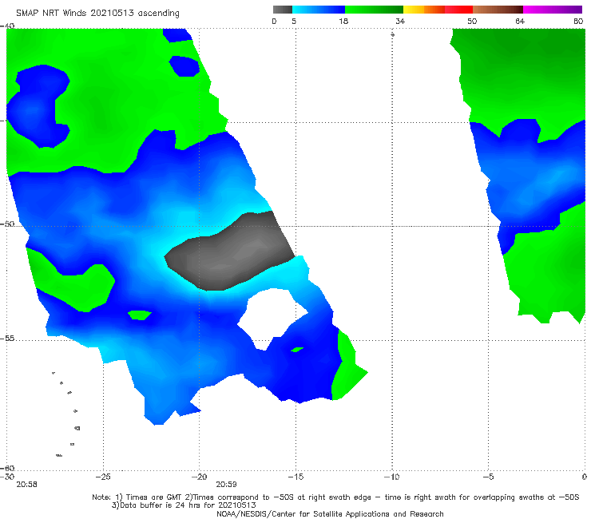Click the '-40' latitude axis label
Screen dimensions: 591x519
coord(7,26)
